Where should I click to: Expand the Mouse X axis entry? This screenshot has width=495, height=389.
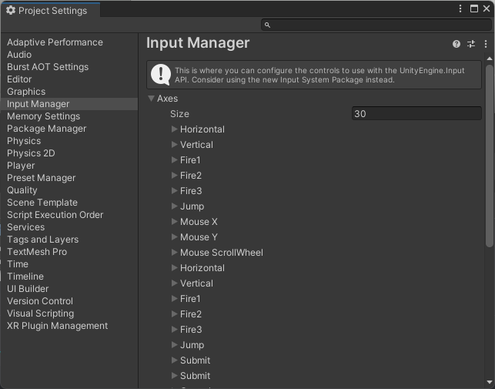pyautogui.click(x=175, y=222)
